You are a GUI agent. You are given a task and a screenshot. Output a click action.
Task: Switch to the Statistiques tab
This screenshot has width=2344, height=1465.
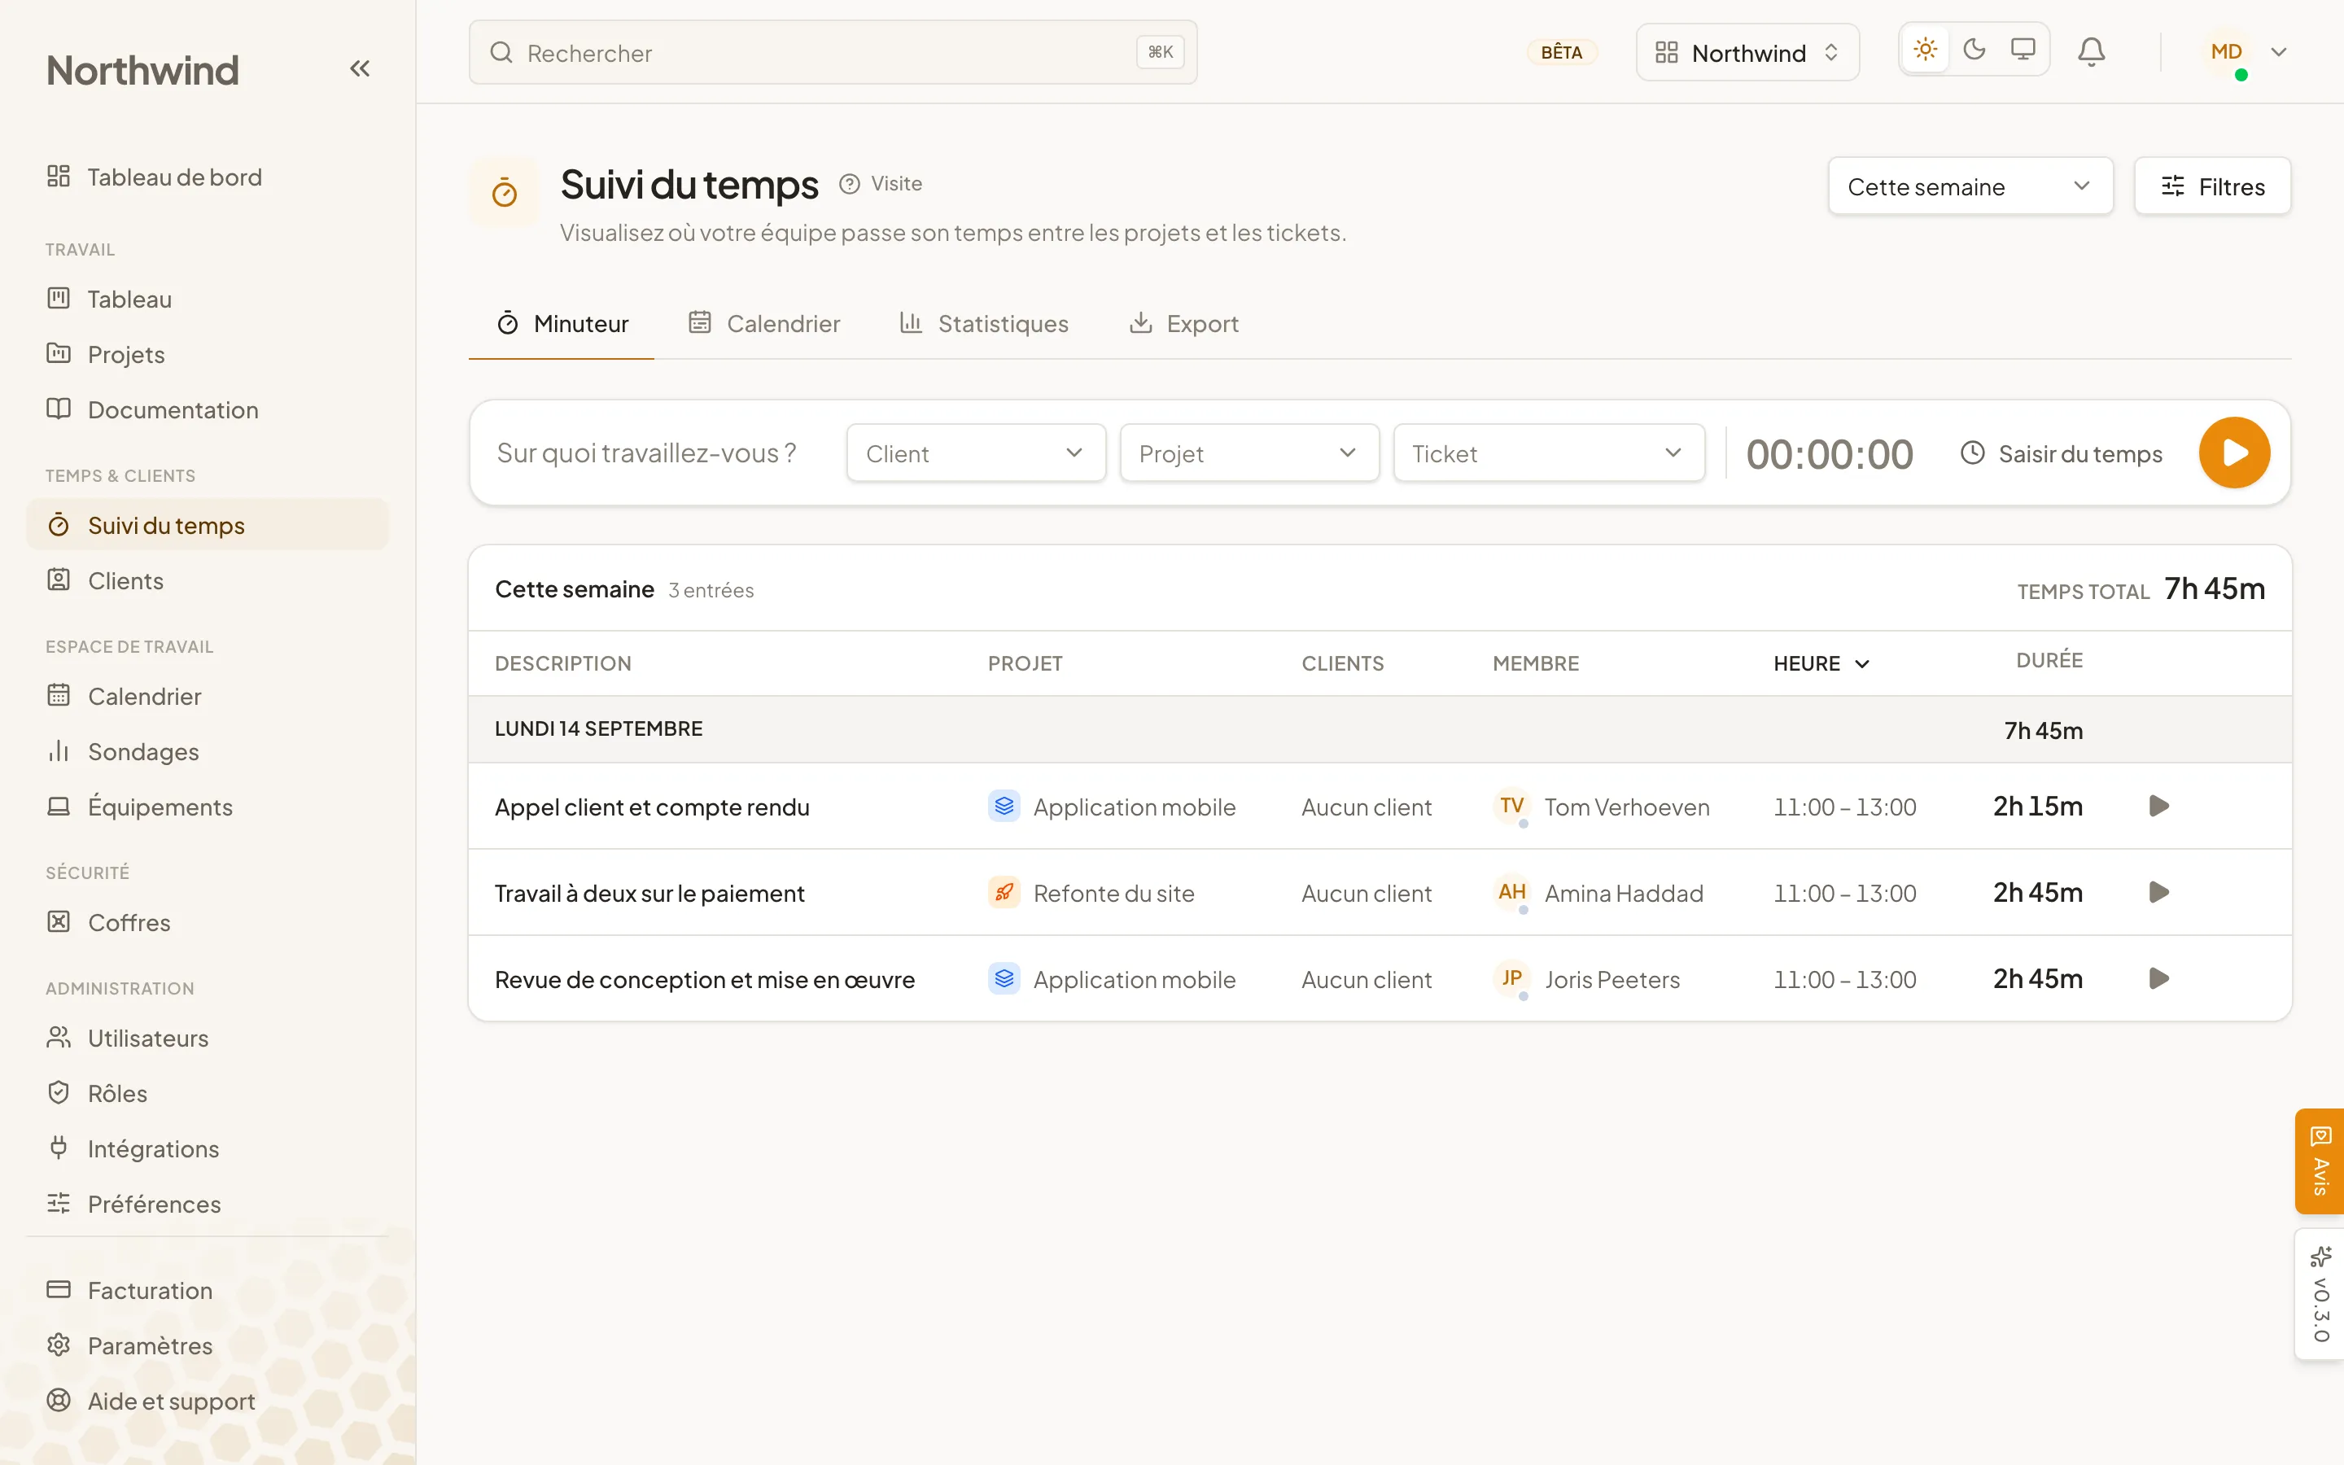[x=983, y=324]
